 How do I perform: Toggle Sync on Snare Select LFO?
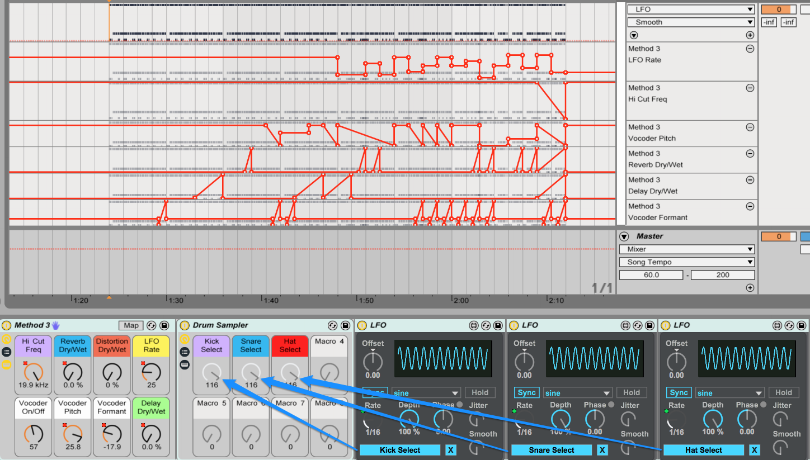(527, 392)
